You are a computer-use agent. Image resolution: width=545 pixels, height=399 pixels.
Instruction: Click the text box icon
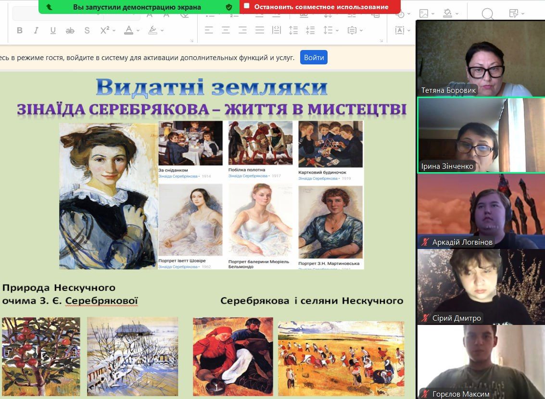pyautogui.click(x=400, y=30)
